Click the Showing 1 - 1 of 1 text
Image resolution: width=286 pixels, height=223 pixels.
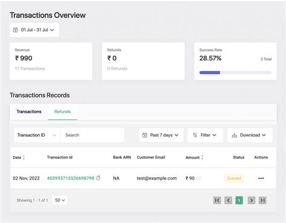(x=33, y=200)
